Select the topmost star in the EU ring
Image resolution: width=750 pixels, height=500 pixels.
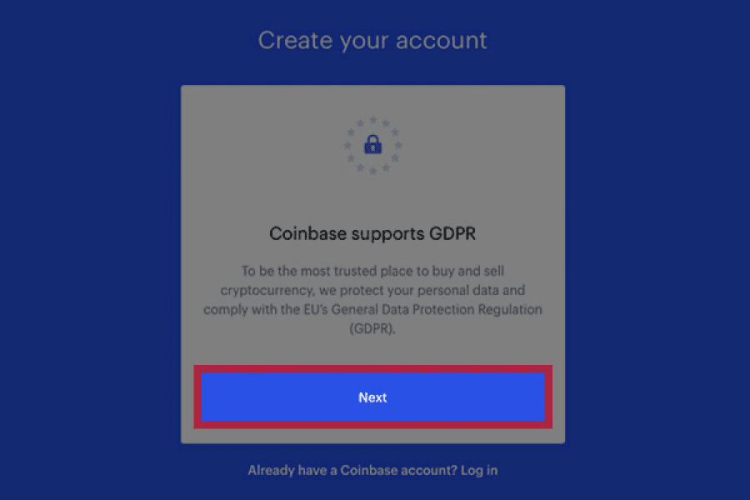(373, 120)
